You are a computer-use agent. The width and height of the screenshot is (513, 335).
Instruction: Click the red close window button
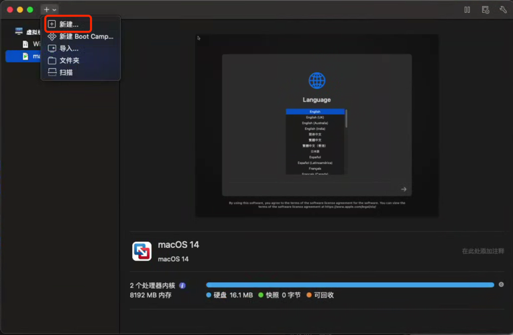[10, 10]
